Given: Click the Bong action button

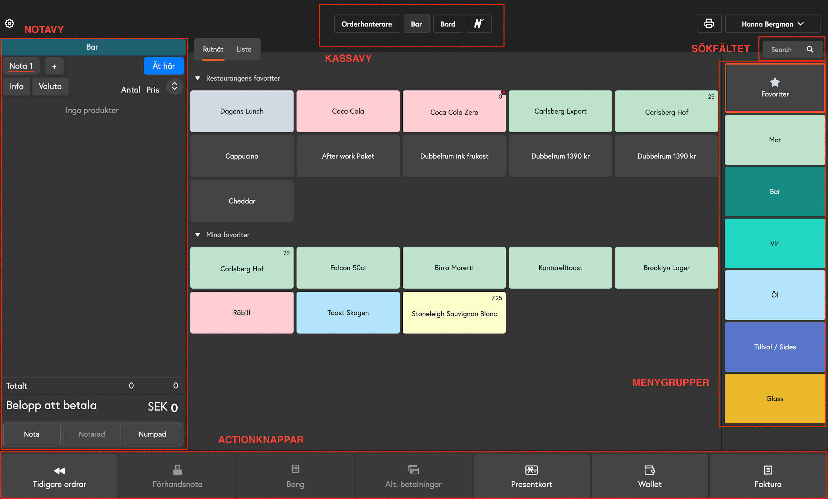Looking at the screenshot, I should click(x=295, y=476).
